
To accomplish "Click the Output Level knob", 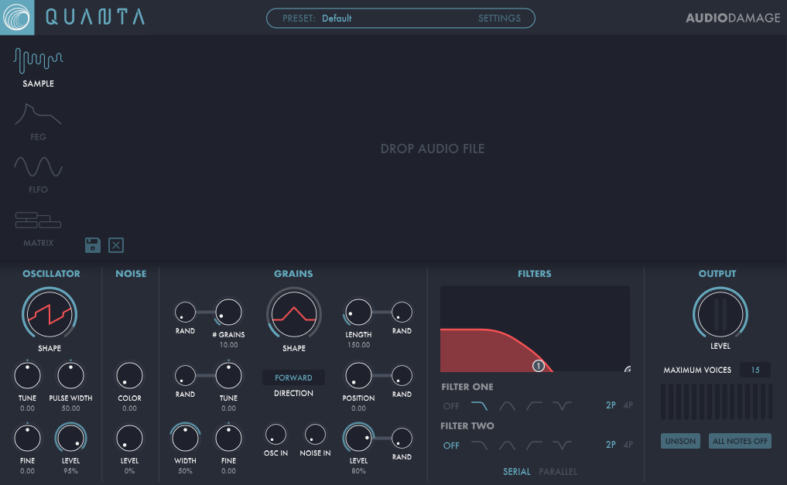I will click(x=720, y=315).
